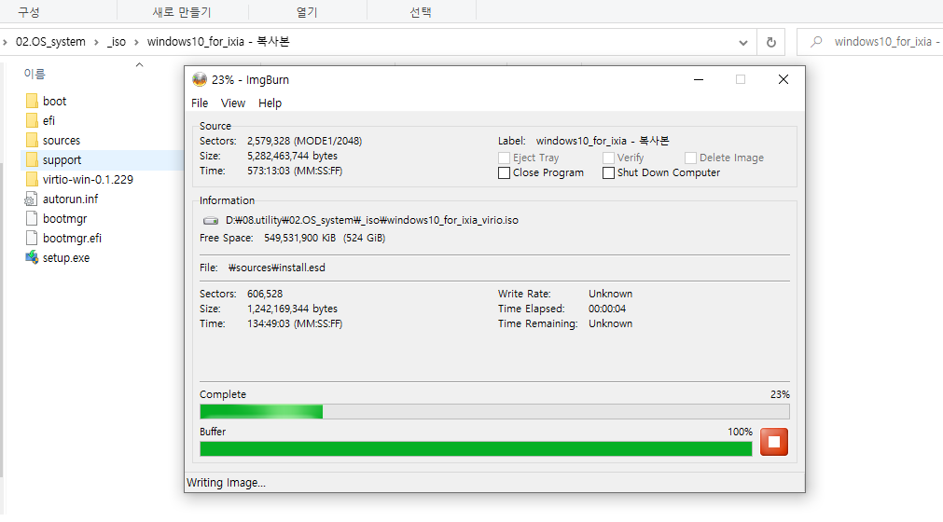Expand the chevron after 02.OS_system breadcrumb
943x522 pixels.
click(96, 42)
